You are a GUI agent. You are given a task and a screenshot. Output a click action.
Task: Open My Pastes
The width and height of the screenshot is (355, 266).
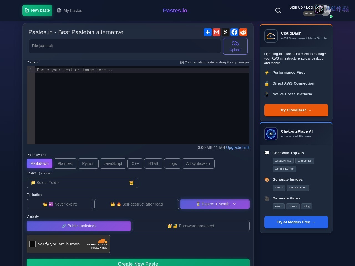tap(70, 11)
